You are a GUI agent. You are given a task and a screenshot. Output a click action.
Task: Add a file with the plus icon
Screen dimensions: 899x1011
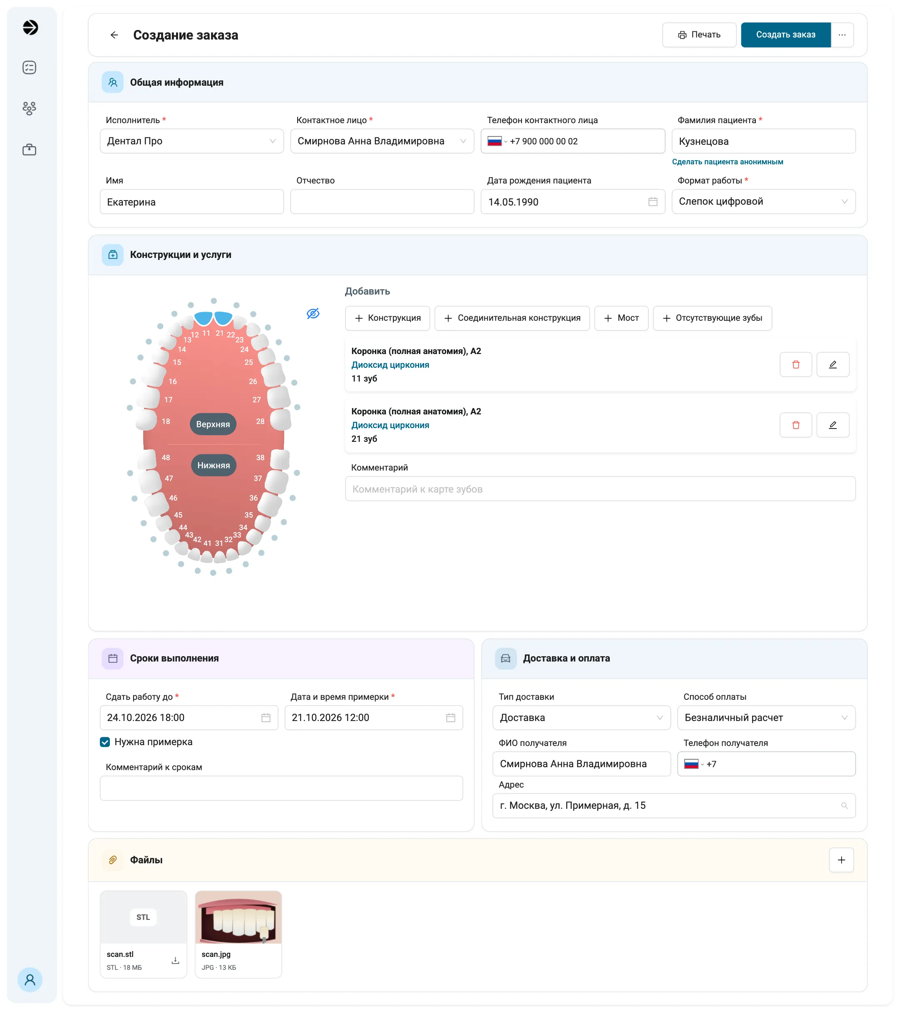point(841,860)
